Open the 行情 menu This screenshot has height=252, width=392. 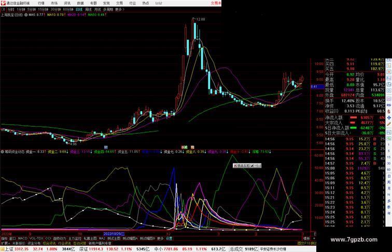(x=41, y=3)
